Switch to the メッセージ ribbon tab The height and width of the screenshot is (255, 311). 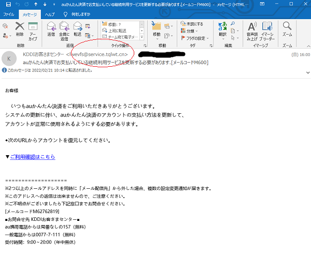click(x=30, y=14)
